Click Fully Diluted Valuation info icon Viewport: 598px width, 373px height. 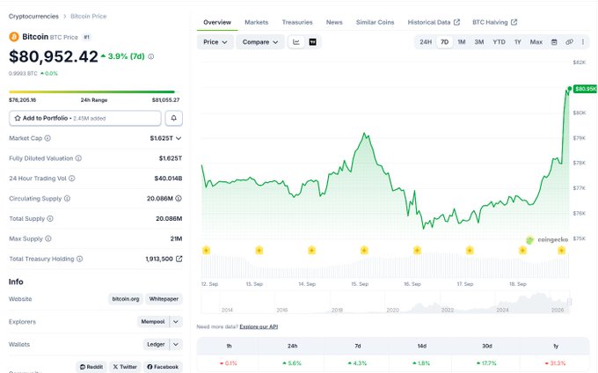[x=78, y=157]
